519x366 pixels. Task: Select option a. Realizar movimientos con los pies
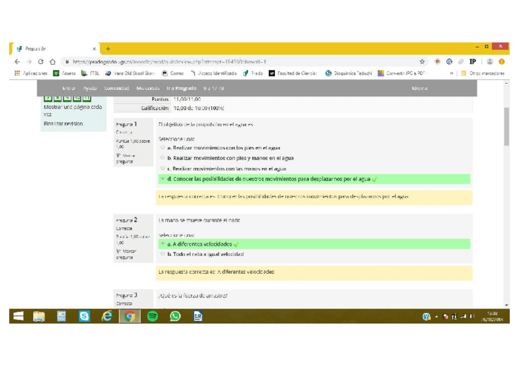(163, 148)
